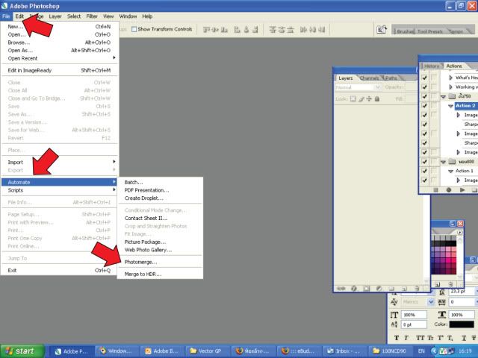Open Open Recent submenu
478x358 pixels.
(60, 58)
